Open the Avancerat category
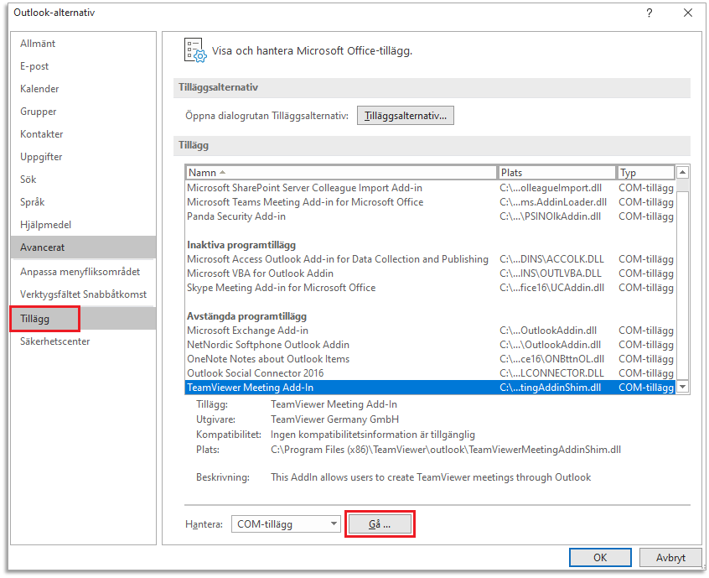This screenshot has height=578, width=709. (x=83, y=247)
